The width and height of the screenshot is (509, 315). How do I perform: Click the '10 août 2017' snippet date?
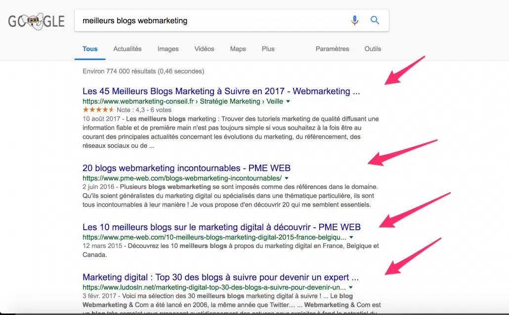click(x=101, y=119)
